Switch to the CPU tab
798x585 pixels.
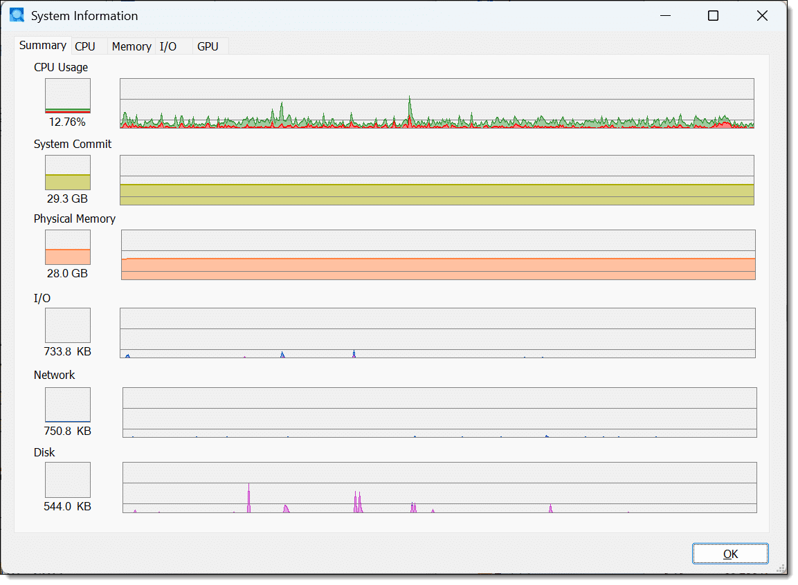85,46
